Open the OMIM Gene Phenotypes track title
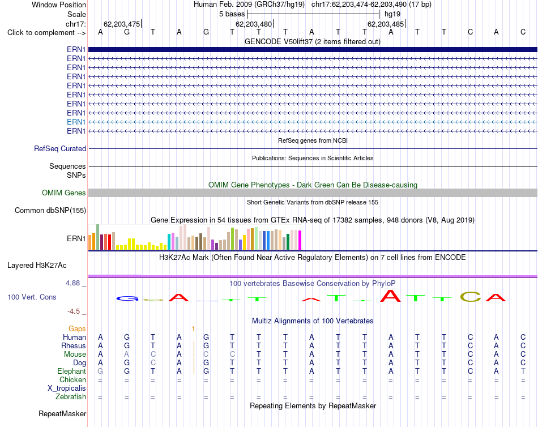538x427 pixels. coord(313,185)
